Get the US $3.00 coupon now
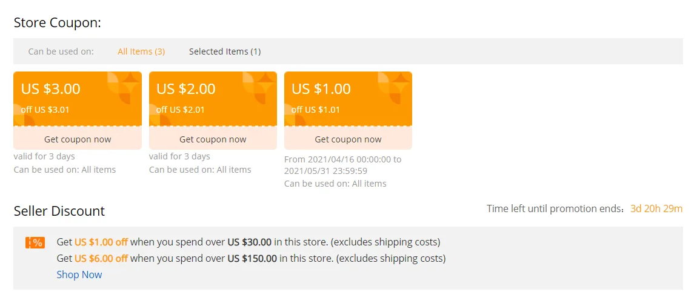This screenshot has height=303, width=697. point(78,139)
